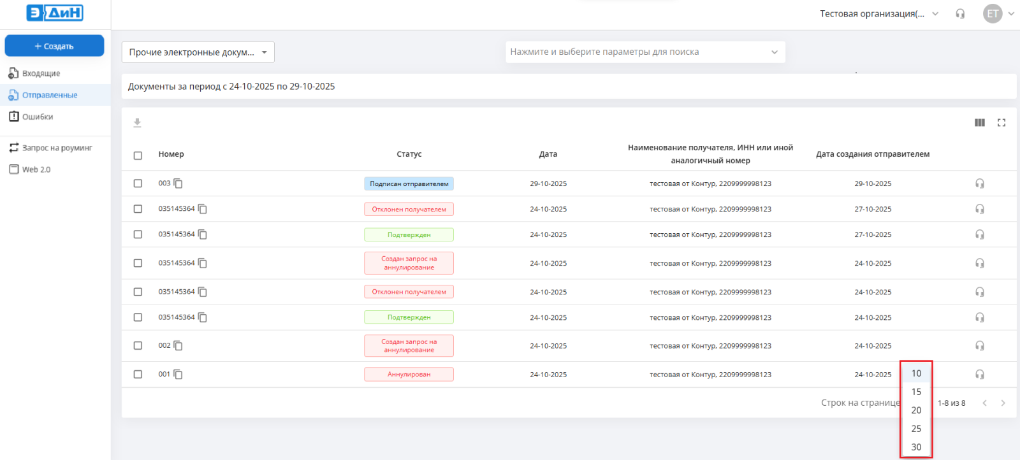This screenshot has height=460, width=1020.
Task: Go to Errors (Ошибки) section
Action: 38,117
